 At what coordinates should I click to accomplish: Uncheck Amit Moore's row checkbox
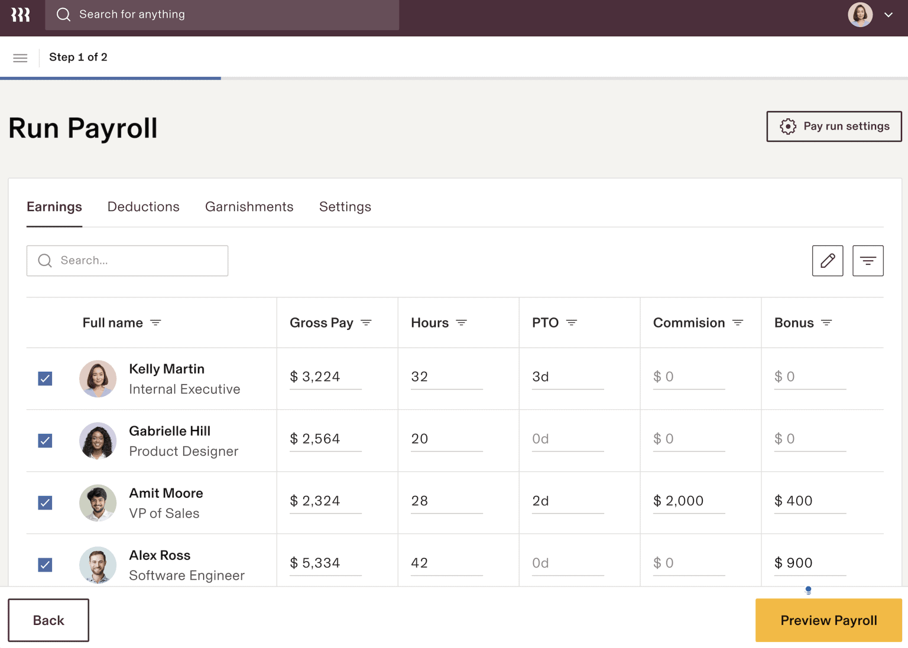45,503
